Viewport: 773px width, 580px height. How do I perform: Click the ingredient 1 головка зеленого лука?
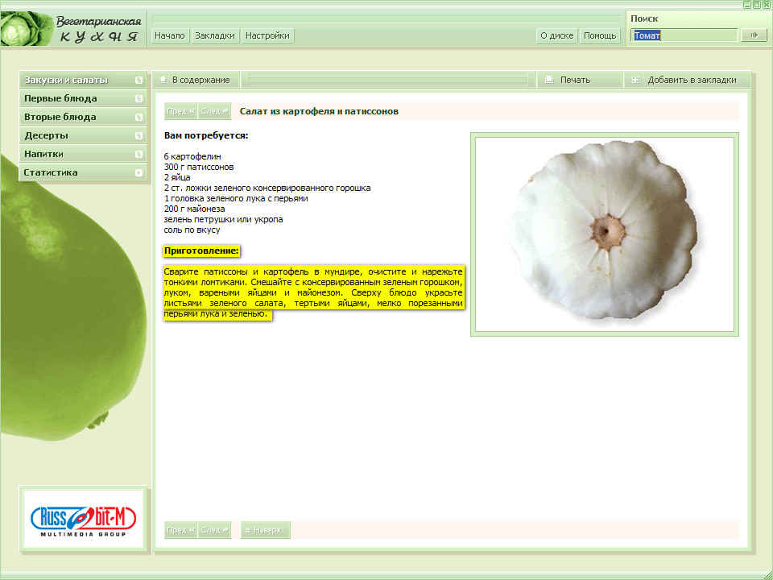236,198
